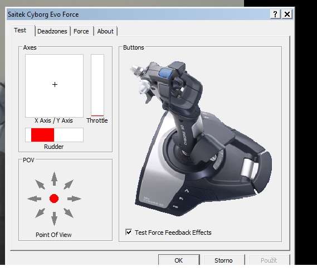Click the Rudder label
Viewport: 317px width, 271px height.
[54, 147]
